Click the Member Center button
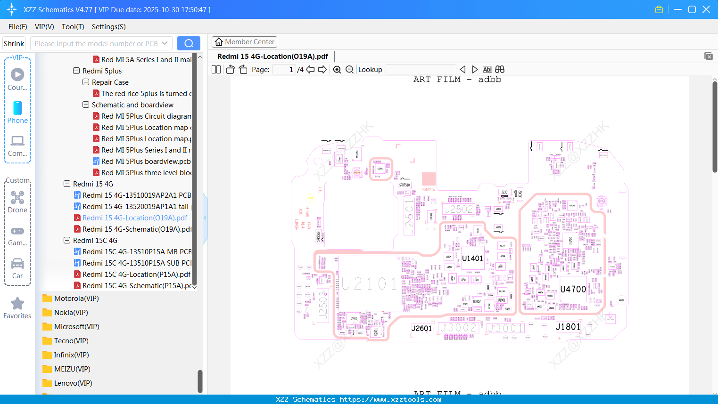718x404 pixels. pos(244,41)
